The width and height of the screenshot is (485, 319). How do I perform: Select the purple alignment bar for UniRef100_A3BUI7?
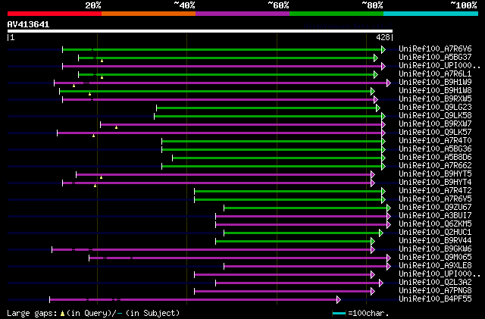tap(302, 217)
